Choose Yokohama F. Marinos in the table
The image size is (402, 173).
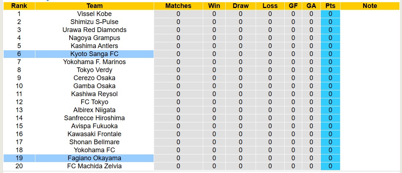point(94,62)
